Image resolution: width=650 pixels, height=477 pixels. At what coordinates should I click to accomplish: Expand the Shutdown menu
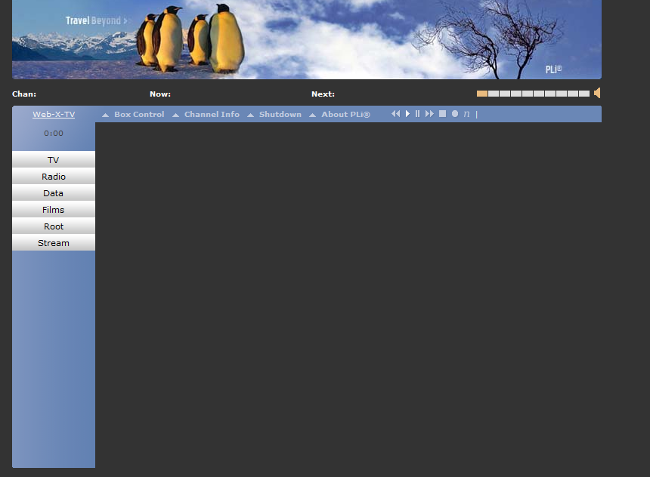click(280, 115)
